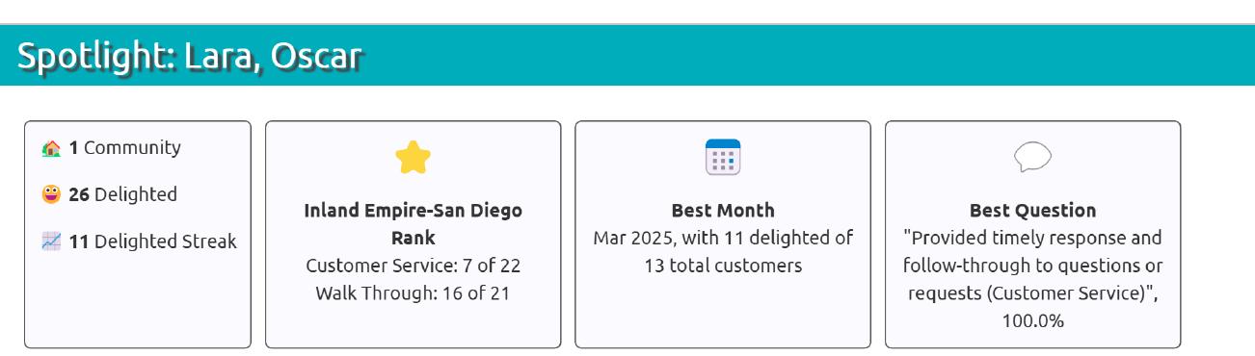Click the yellow star rank icon
The height and width of the screenshot is (356, 1255).
(413, 158)
